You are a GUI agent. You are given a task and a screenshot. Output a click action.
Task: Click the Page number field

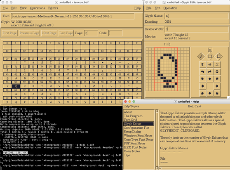pos(91,33)
